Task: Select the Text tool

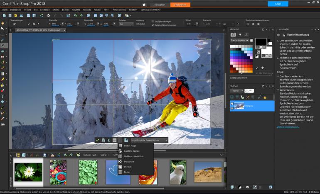Action: [x=2, y=96]
